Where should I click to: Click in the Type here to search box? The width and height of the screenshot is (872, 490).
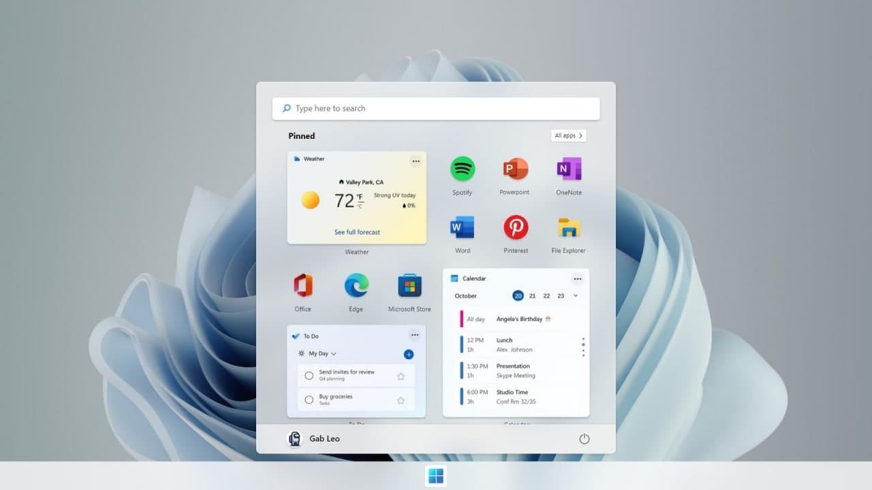(436, 108)
